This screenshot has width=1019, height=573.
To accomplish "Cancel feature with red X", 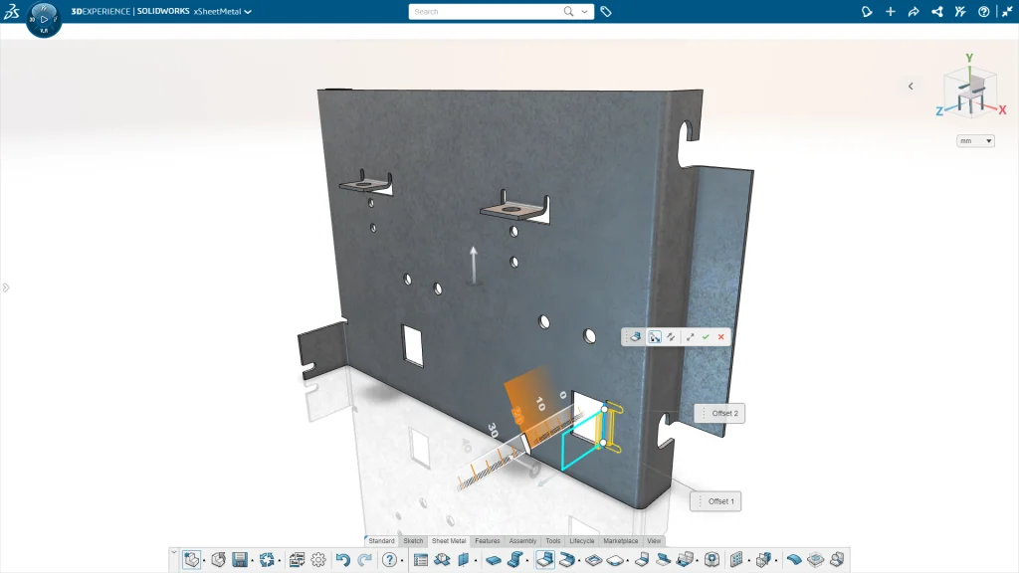I will [721, 337].
